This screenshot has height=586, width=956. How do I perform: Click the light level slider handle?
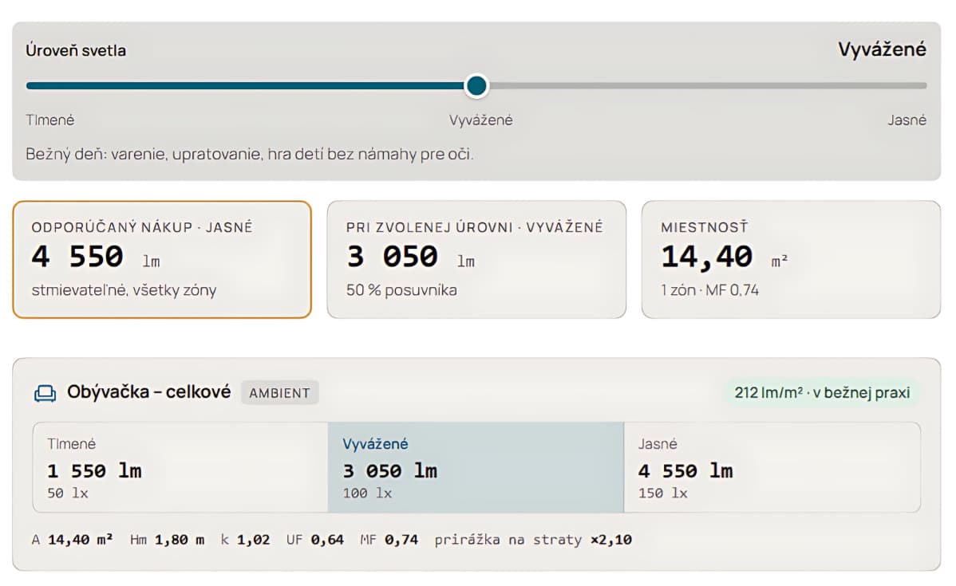[x=476, y=86]
